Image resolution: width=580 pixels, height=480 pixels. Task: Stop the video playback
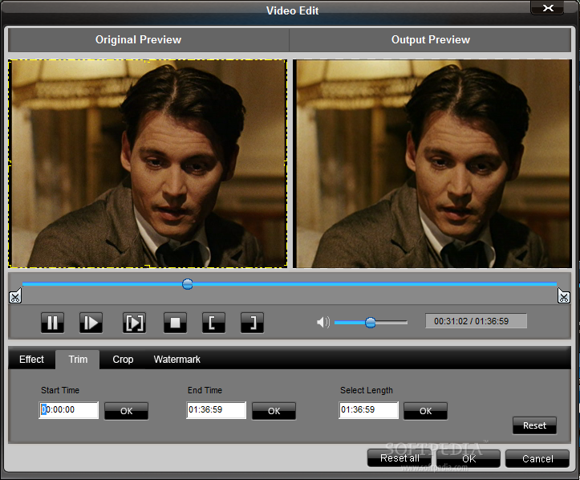pyautogui.click(x=175, y=323)
